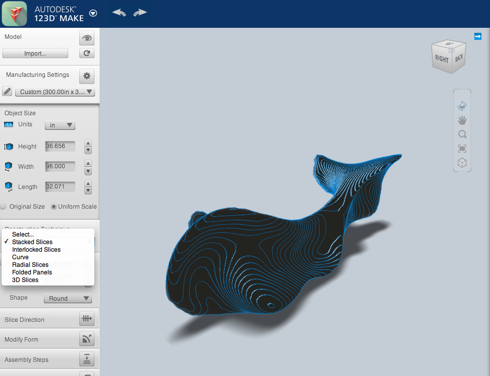490x376 pixels.
Task: Click the Modify Form label
Action: pos(21,340)
